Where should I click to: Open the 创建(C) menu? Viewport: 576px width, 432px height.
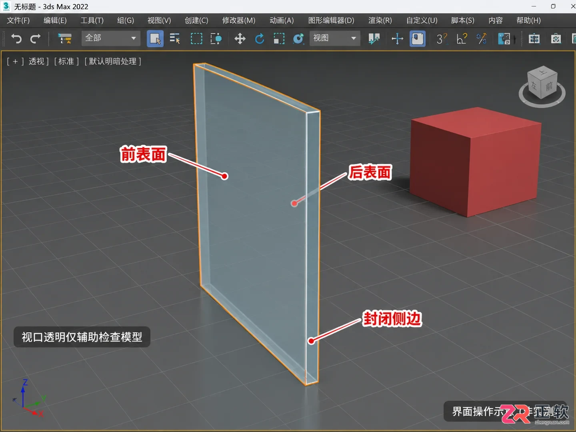(x=196, y=20)
